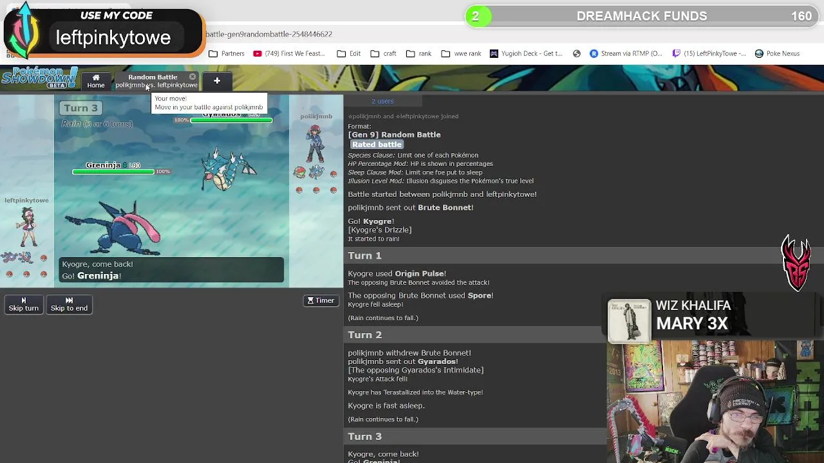Click leftpinkytowe trainer avatar
This screenshot has width=824, height=463.
pos(27,227)
